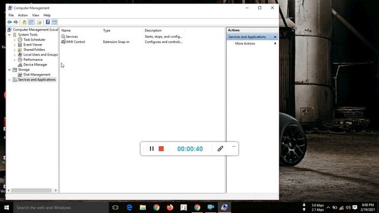The height and width of the screenshot is (213, 379).
Task: Click the console tree scrollbar right arrow
Action: [56, 191]
